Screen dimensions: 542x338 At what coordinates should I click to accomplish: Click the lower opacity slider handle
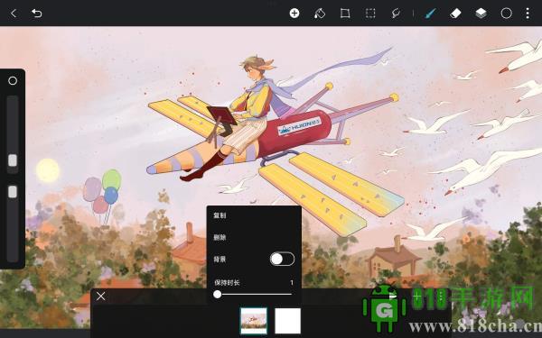(x=13, y=192)
